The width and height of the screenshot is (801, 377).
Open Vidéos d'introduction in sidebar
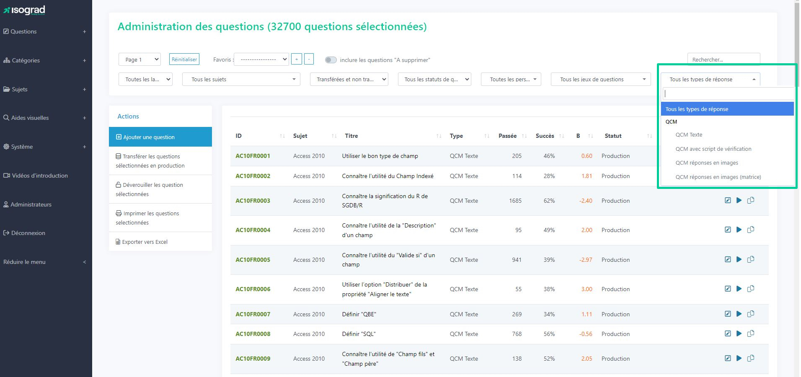[x=36, y=176]
